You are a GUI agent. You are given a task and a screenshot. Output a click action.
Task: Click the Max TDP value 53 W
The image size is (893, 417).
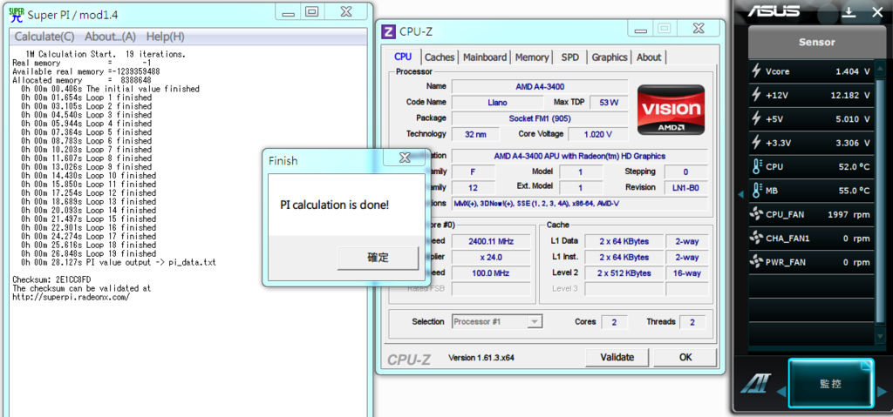(609, 103)
